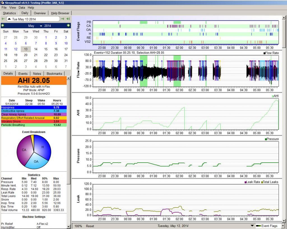Click the Hypopnea row in the event summary
The width and height of the screenshot is (287, 229).
pos(34,108)
